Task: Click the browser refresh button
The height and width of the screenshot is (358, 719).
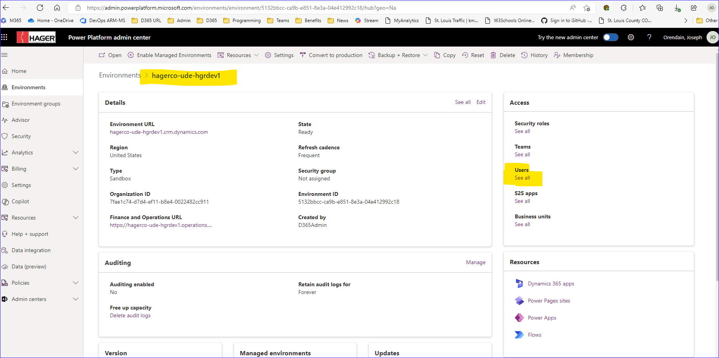Action: coord(40,8)
